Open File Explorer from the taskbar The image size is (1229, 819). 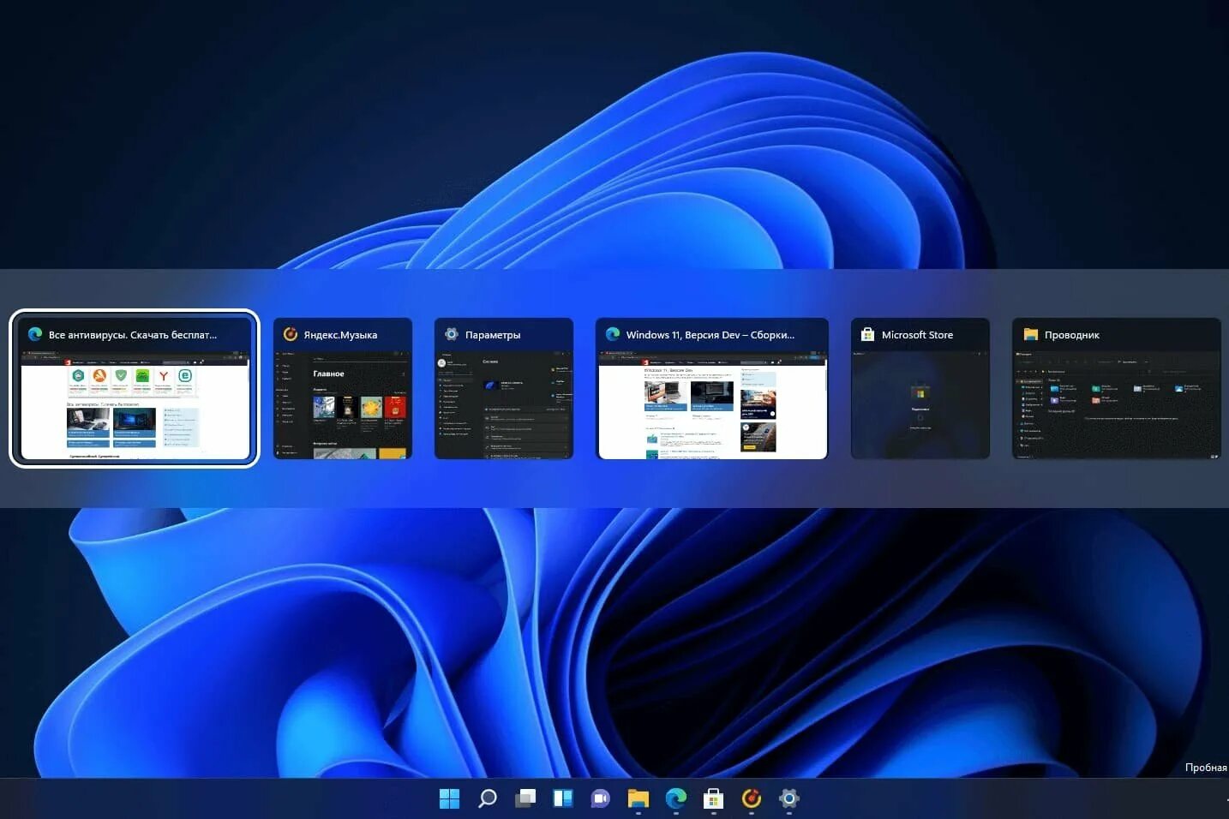tap(638, 798)
